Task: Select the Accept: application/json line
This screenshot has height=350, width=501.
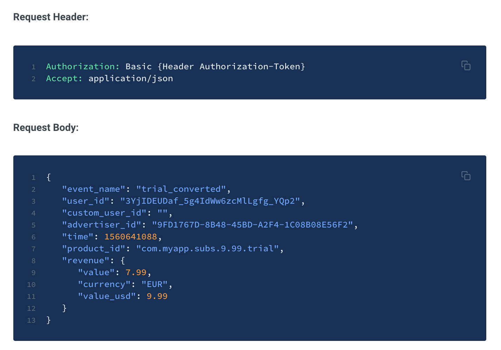Action: (109, 78)
